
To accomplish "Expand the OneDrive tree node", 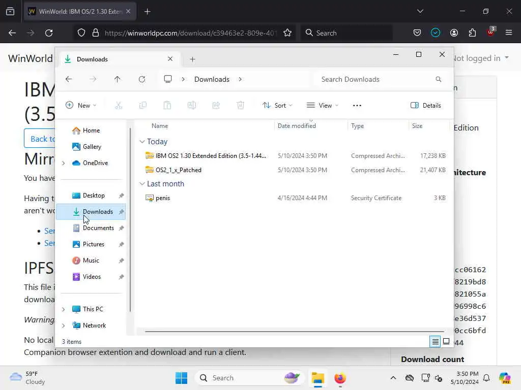I will coord(64,163).
